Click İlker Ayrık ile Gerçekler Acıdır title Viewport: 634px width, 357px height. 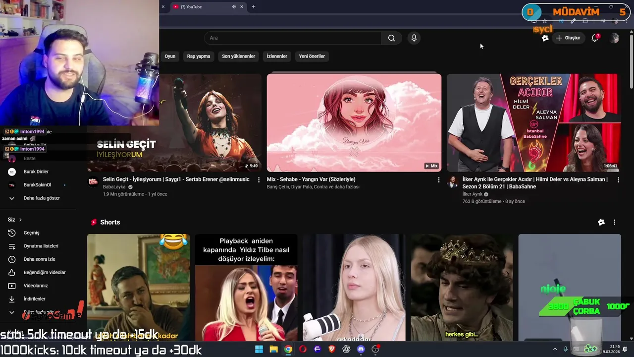pos(535,183)
